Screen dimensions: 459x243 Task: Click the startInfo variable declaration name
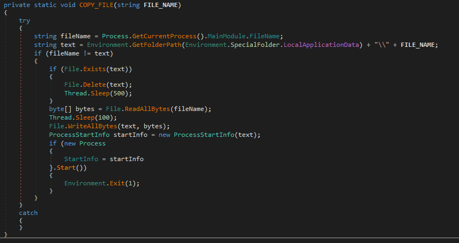point(130,135)
